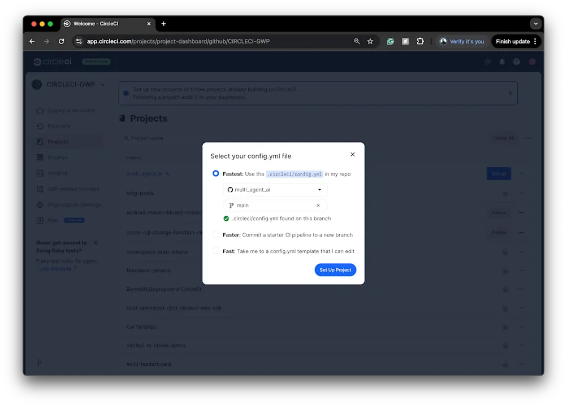567x406 pixels.
Task: Choose the Faster starter CI pipeline option
Action: [x=215, y=234]
